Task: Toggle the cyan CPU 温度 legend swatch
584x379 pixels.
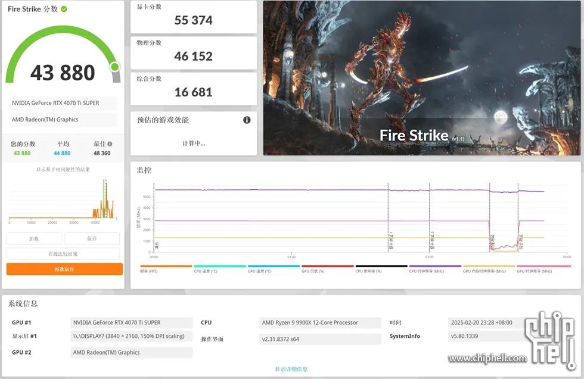Action: coord(220,266)
